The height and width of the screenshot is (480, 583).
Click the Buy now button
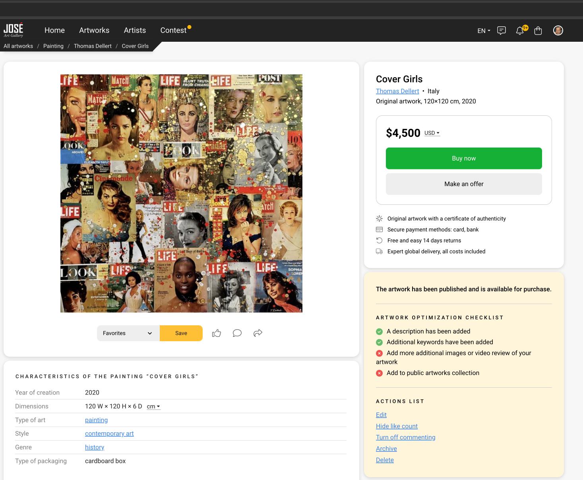click(464, 158)
